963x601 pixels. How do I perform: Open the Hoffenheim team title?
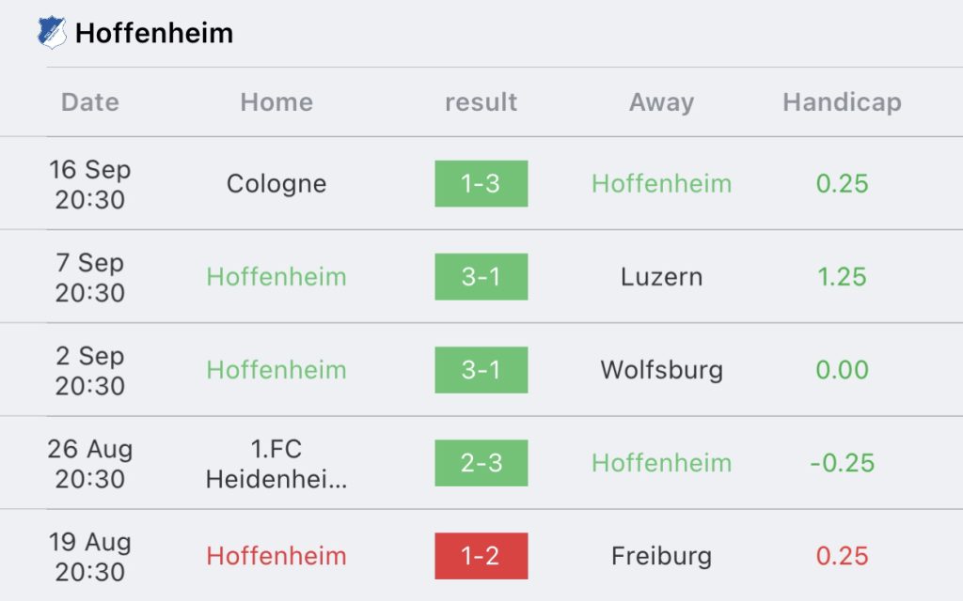tap(154, 34)
